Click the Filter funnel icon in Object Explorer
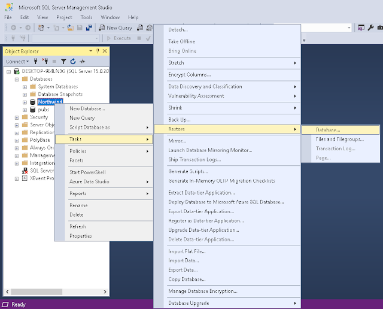The width and height of the screenshot is (383, 309). (63, 61)
